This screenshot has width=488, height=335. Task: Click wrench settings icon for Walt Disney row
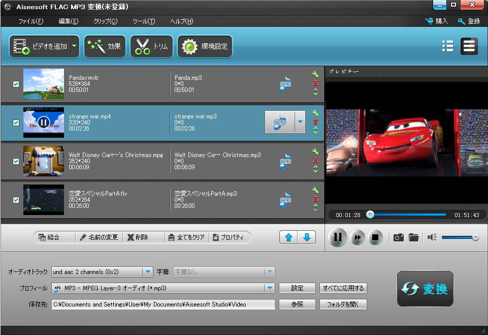tap(315, 151)
